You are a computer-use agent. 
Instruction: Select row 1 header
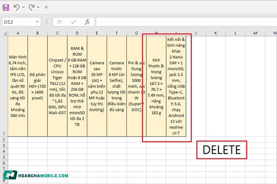point(4,86)
